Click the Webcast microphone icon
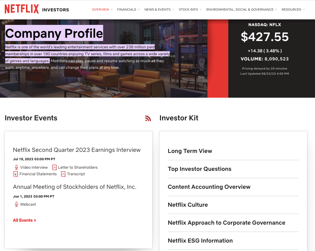315x251 pixels. 16,204
